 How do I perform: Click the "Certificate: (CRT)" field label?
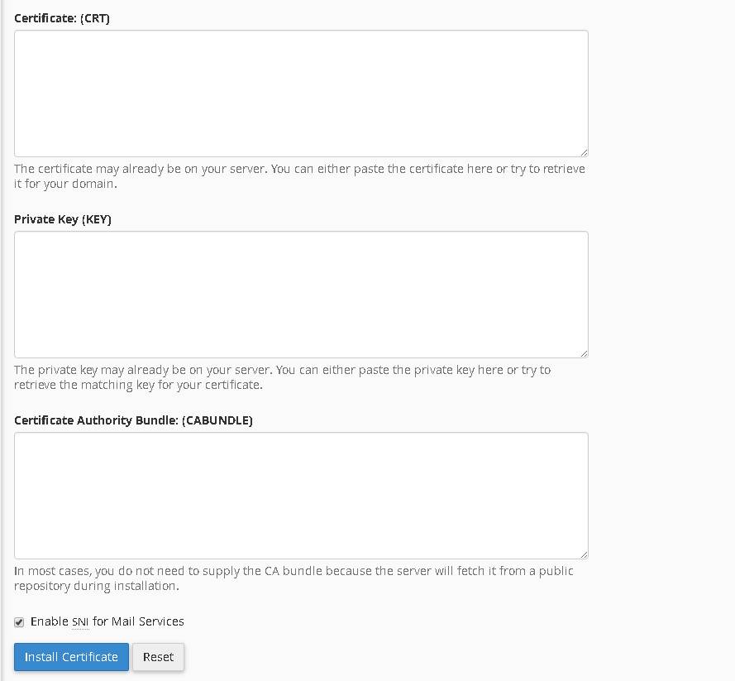point(62,18)
